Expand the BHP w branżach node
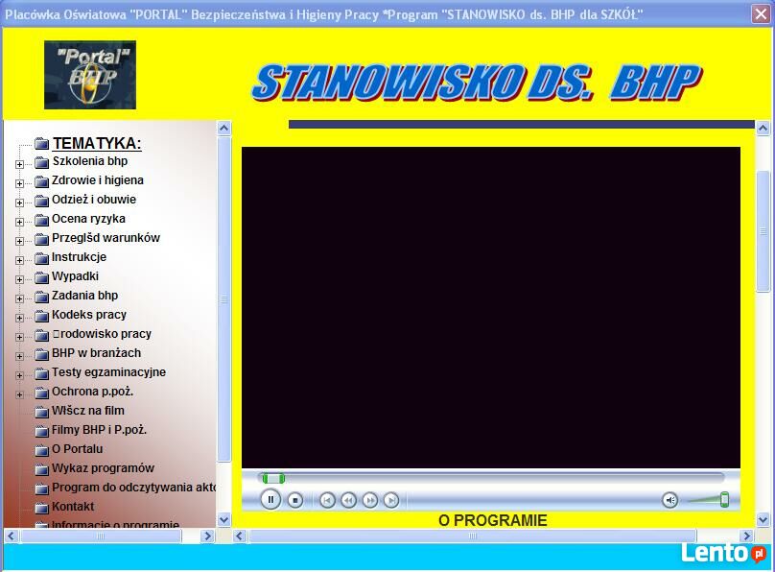 pyautogui.click(x=19, y=356)
